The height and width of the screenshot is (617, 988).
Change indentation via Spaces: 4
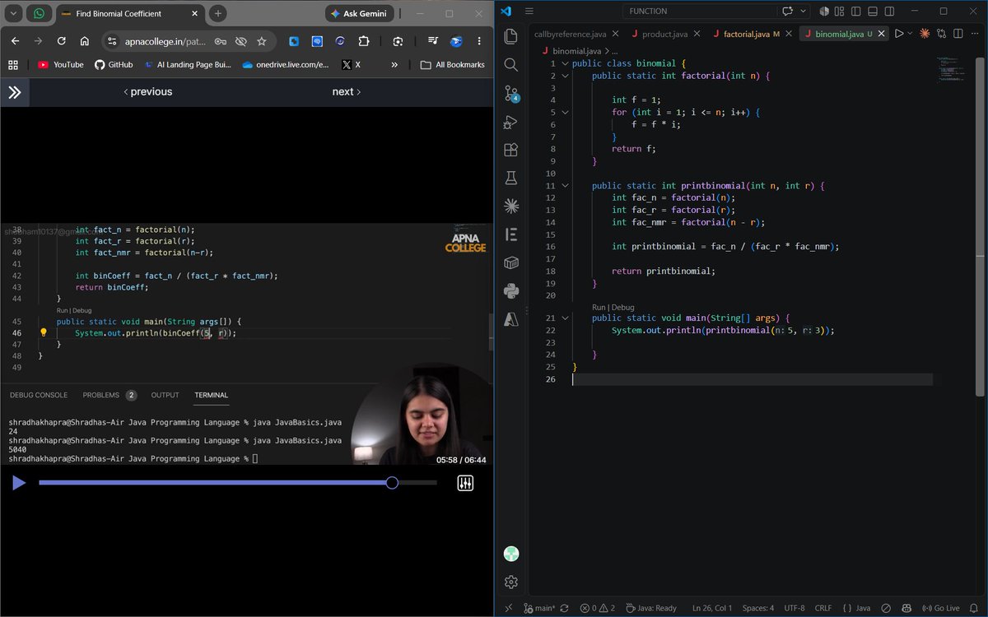(x=757, y=608)
